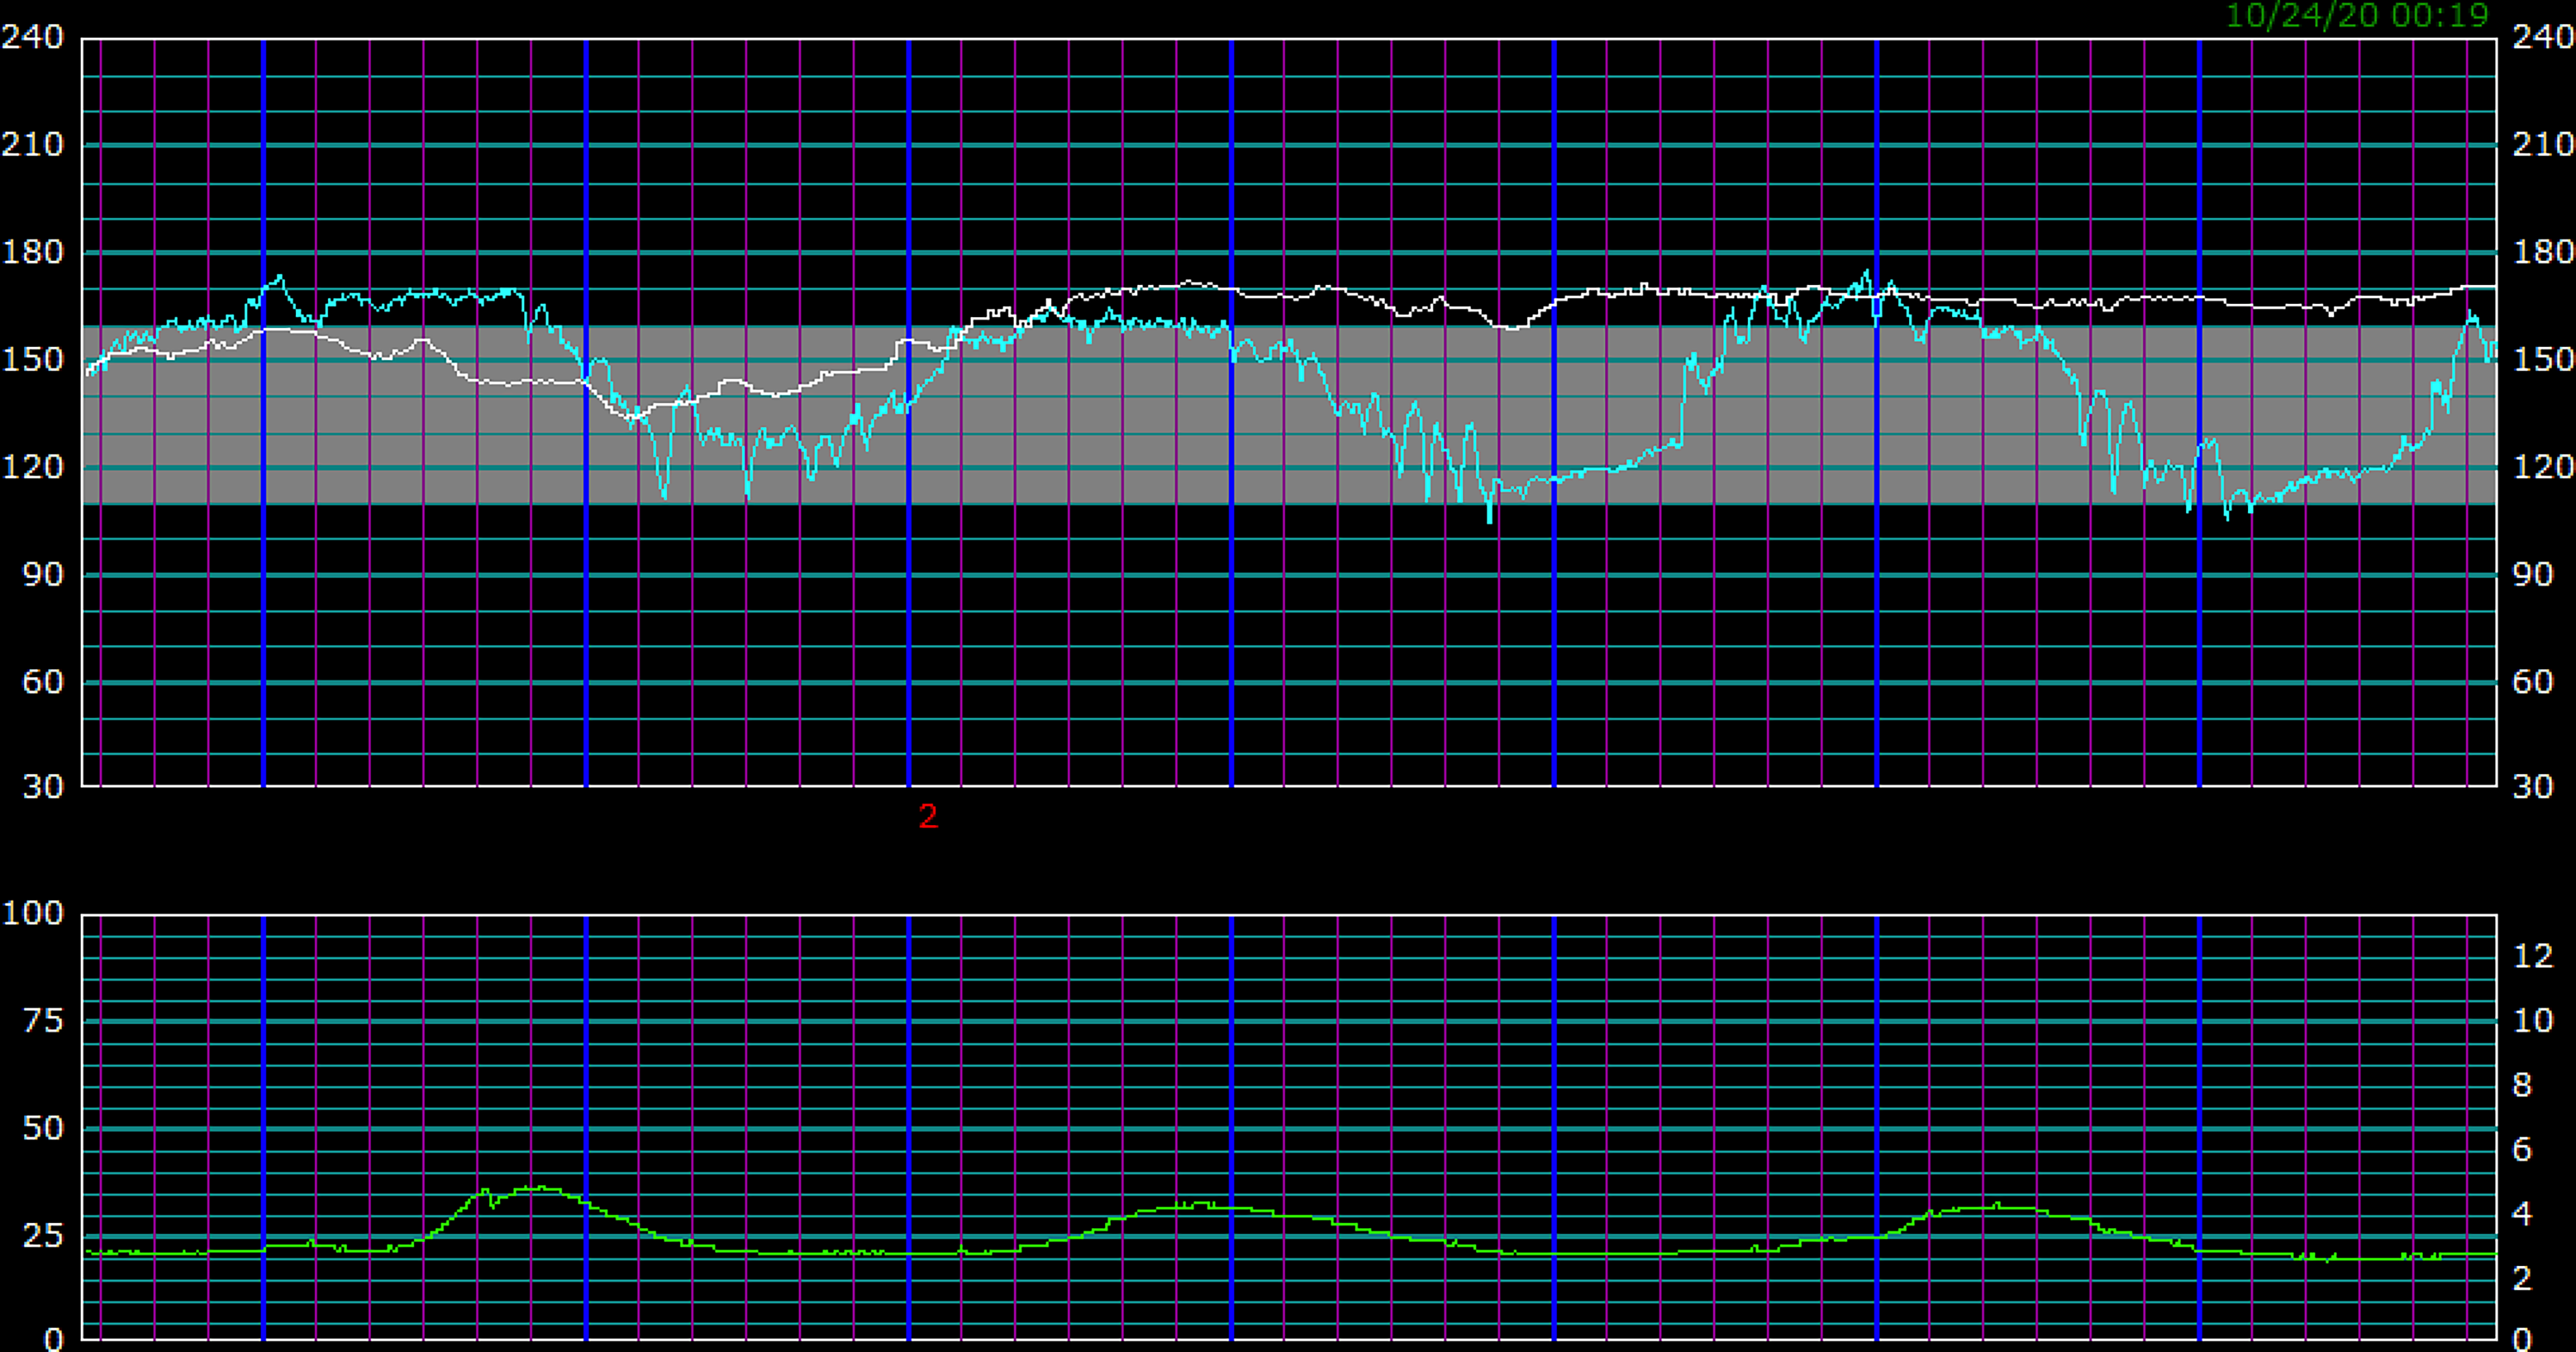2576x1352 pixels.
Task: Click the 10 label on contraction chart right axis
Action: coord(2533,1021)
